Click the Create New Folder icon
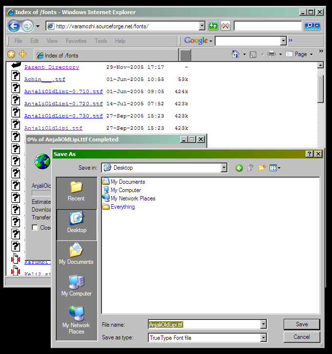Viewport: 332px width, 354px height. pos(262,168)
